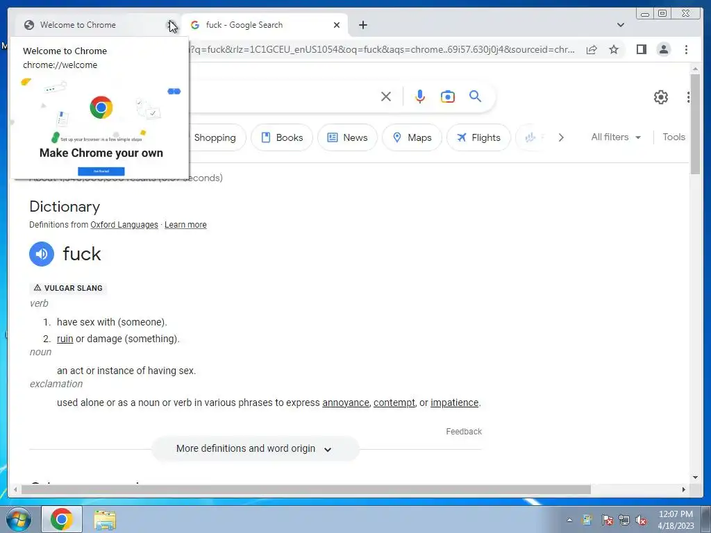The height and width of the screenshot is (533, 711).
Task: Toggle the Chrome side panel icon
Action: point(641,49)
